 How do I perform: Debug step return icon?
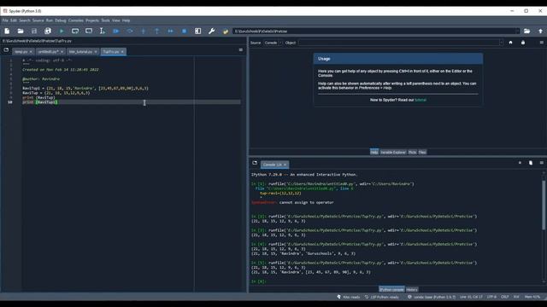156,31
